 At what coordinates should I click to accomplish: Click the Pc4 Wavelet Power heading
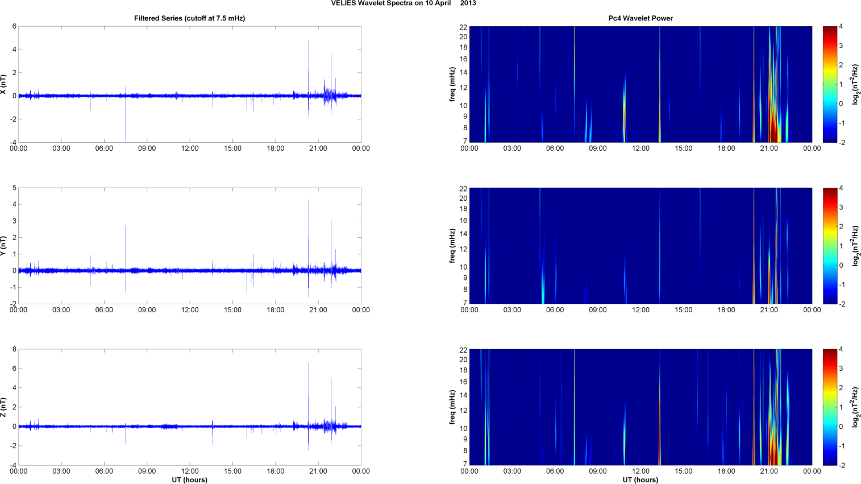click(x=640, y=18)
